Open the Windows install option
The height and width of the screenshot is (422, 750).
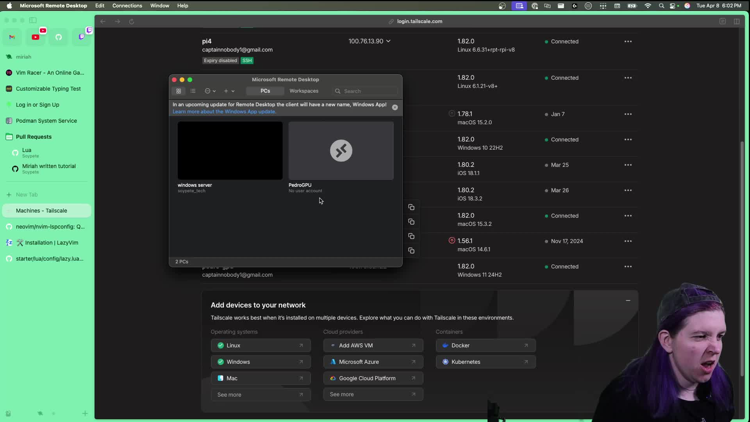tap(261, 362)
